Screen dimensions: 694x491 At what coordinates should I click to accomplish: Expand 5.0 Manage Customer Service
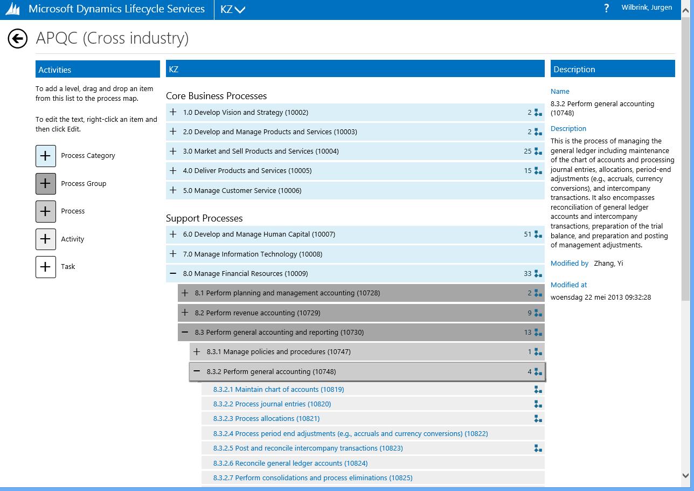click(x=173, y=190)
